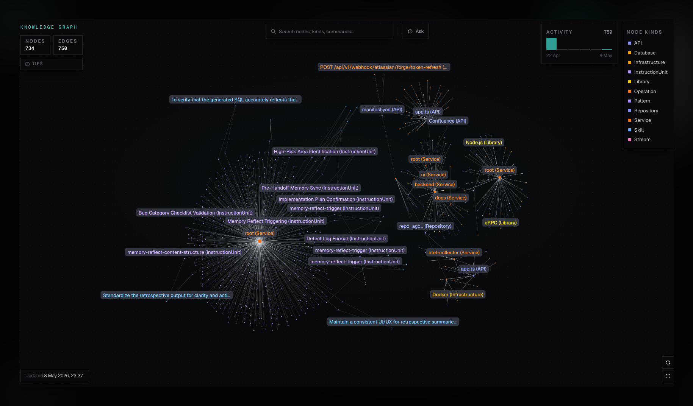
Task: Open the TIPS button
Action: click(x=52, y=64)
